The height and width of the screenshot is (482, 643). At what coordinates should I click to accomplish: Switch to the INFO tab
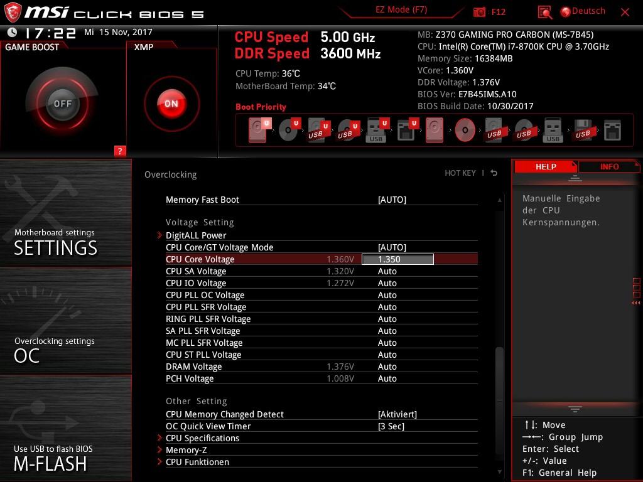click(609, 167)
